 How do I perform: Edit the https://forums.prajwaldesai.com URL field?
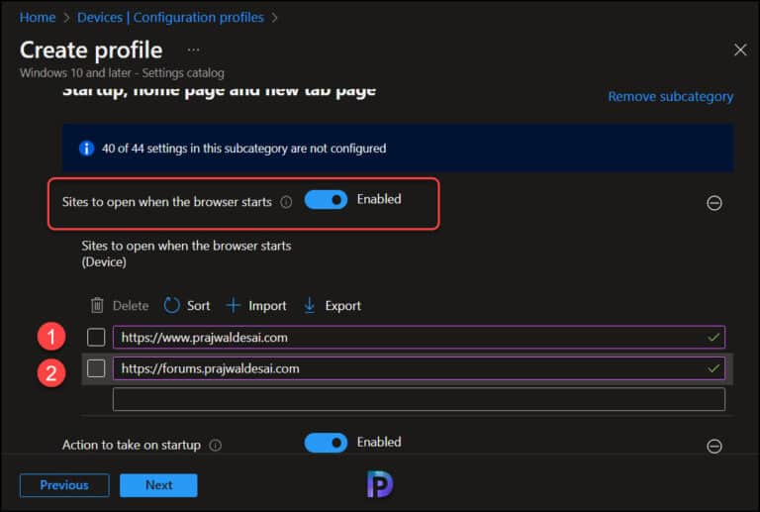click(x=419, y=368)
